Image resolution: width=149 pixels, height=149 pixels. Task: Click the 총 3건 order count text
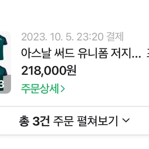34,121
